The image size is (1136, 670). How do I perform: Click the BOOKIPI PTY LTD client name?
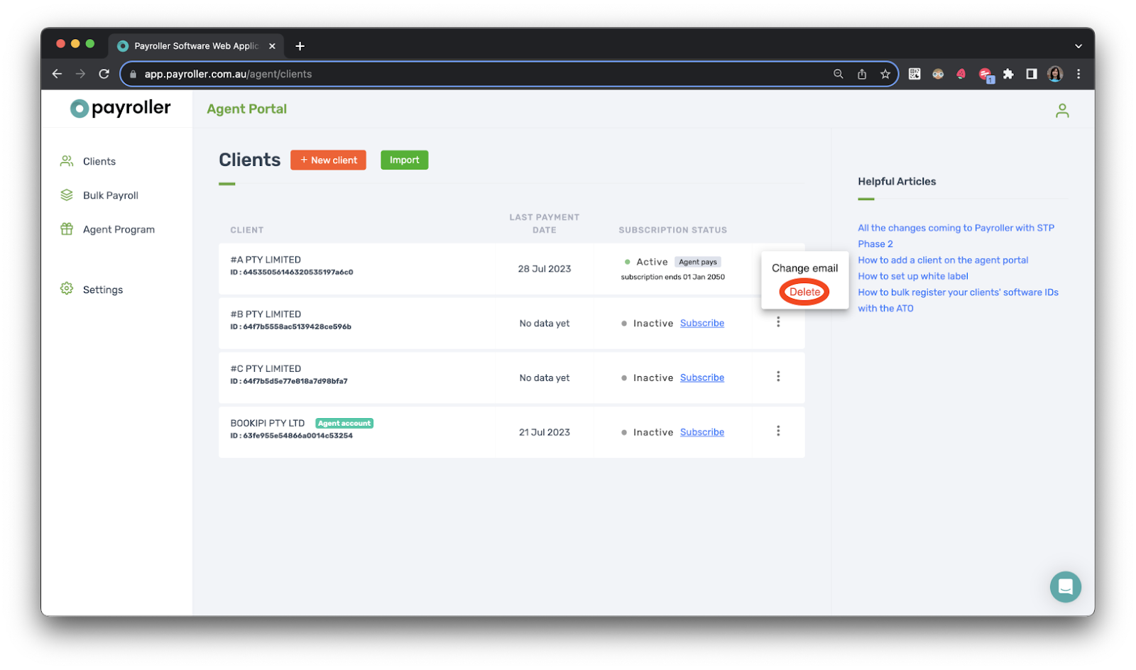coord(267,424)
